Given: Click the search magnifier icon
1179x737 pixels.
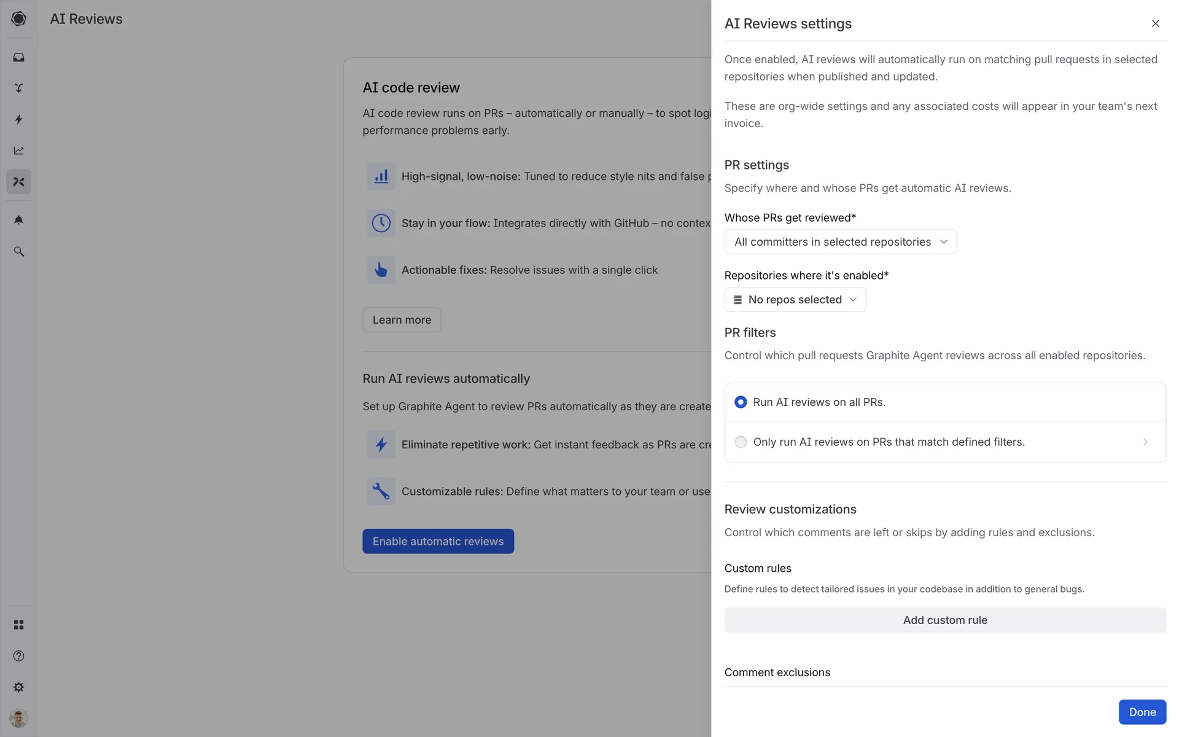Looking at the screenshot, I should coord(18,251).
